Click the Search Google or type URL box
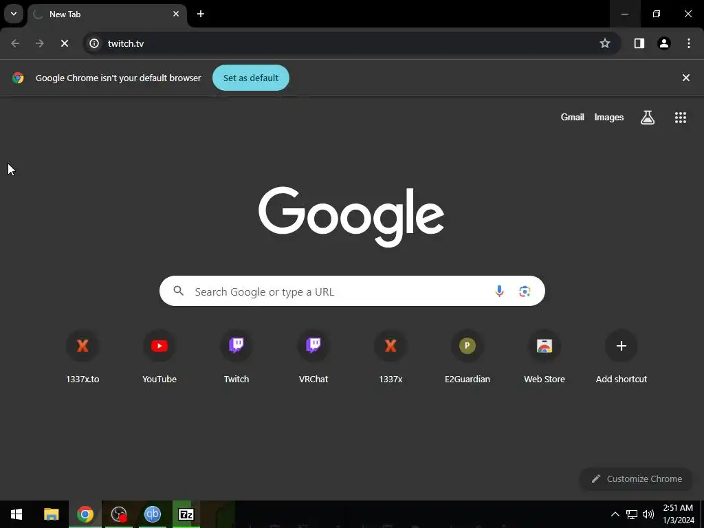The width and height of the screenshot is (704, 528). point(352,291)
